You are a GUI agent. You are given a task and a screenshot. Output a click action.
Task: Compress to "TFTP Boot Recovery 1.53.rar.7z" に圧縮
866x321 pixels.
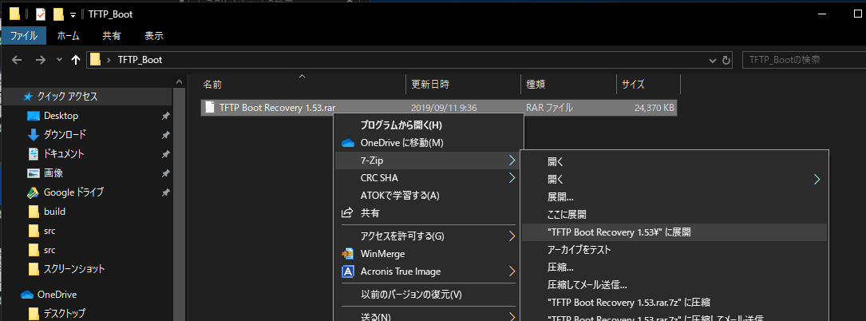674,303
